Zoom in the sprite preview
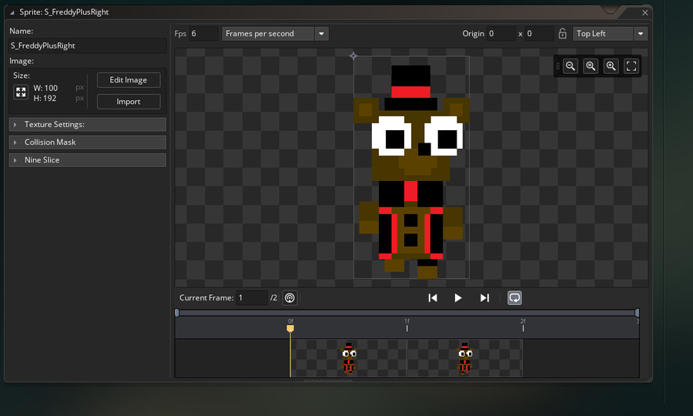 point(611,66)
